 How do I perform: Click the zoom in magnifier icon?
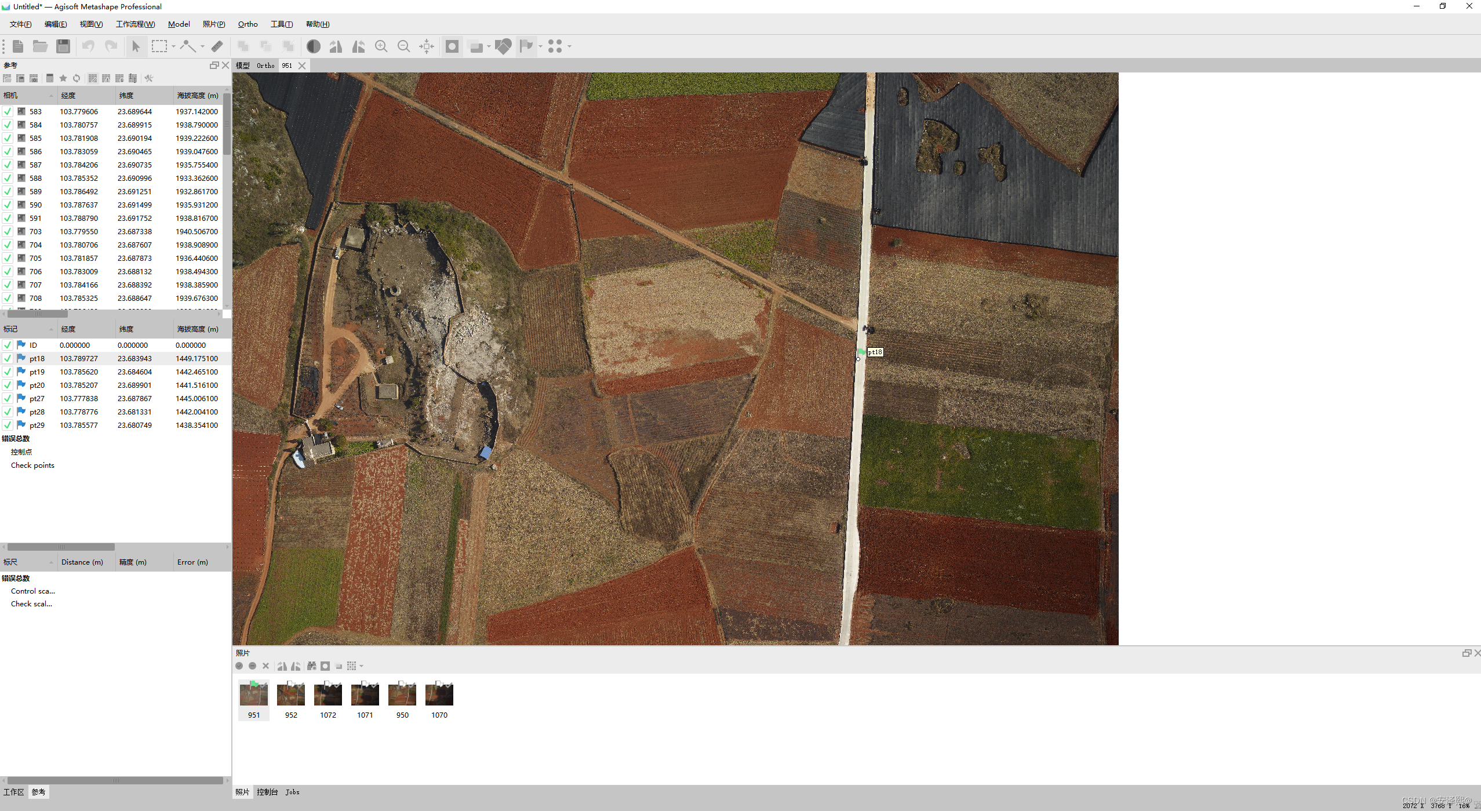click(381, 46)
